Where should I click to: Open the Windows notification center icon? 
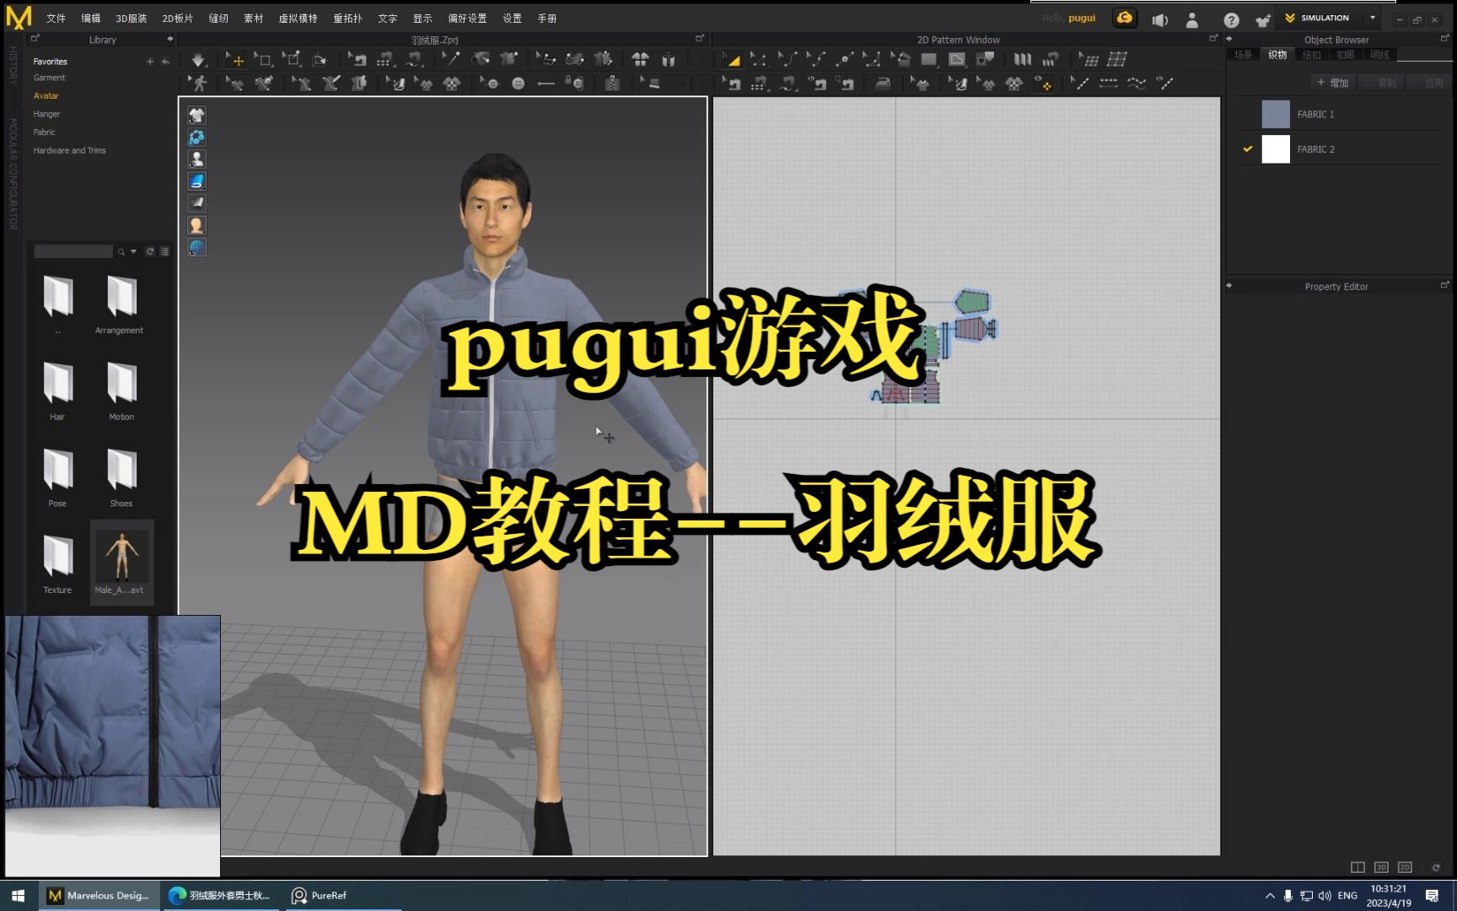pos(1432,896)
